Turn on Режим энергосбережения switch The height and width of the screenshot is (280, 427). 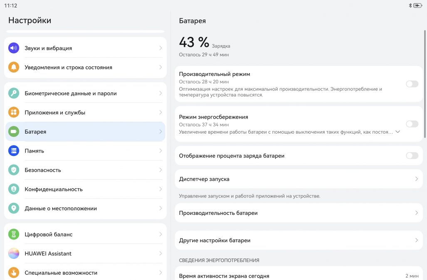click(412, 124)
